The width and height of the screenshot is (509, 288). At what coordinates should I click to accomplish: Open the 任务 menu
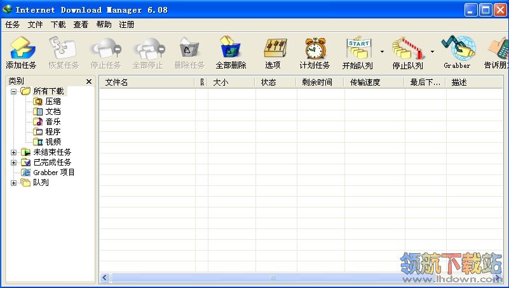click(x=12, y=25)
